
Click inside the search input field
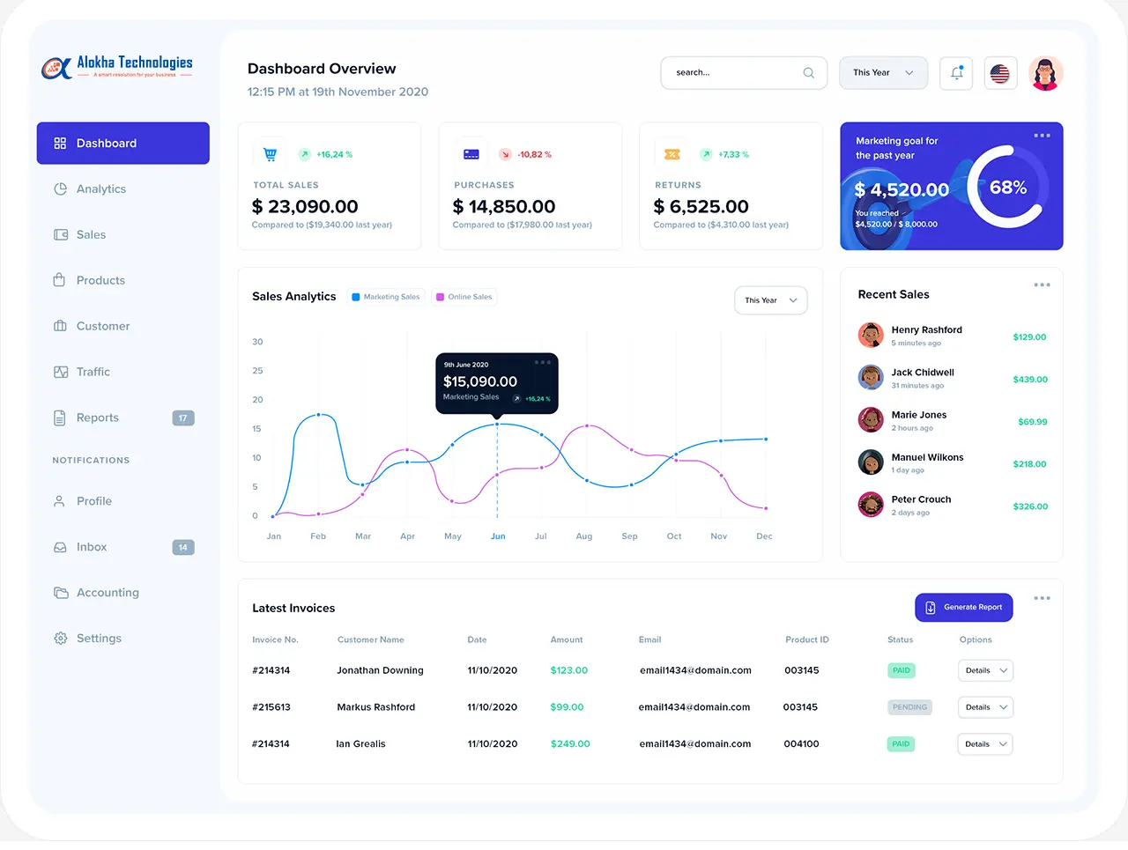pyautogui.click(x=731, y=73)
